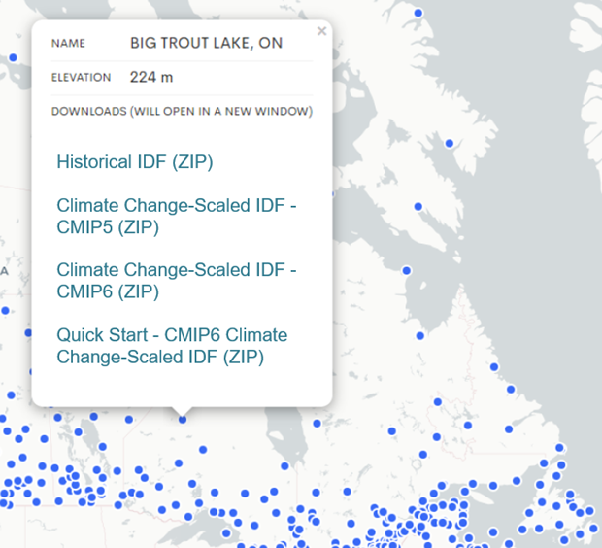This screenshot has width=602, height=548.
Task: Download the Historical IDF (ZIP) file
Action: coord(135,162)
